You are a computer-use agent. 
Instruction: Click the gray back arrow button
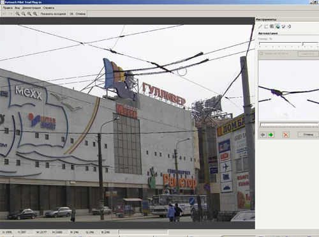pos(263,135)
